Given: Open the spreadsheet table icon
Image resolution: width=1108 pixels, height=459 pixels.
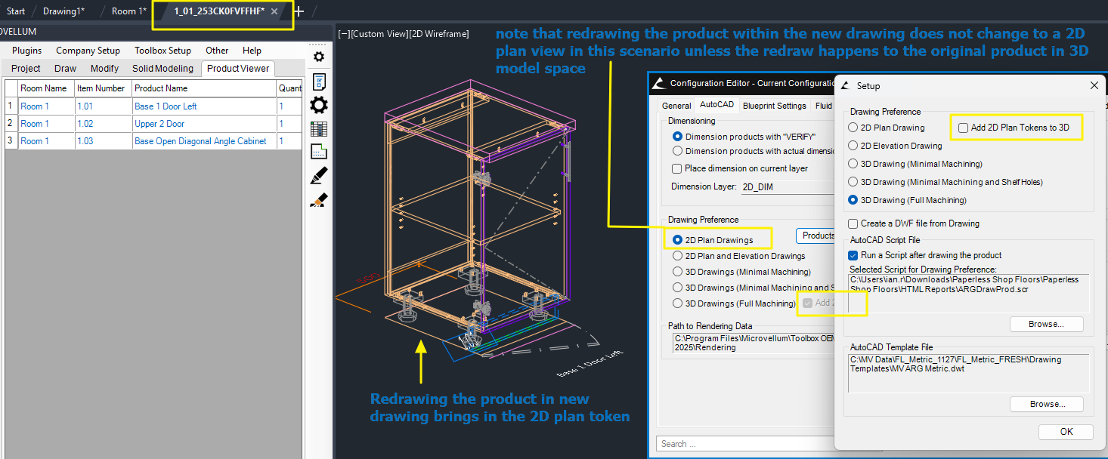Looking at the screenshot, I should (319, 129).
